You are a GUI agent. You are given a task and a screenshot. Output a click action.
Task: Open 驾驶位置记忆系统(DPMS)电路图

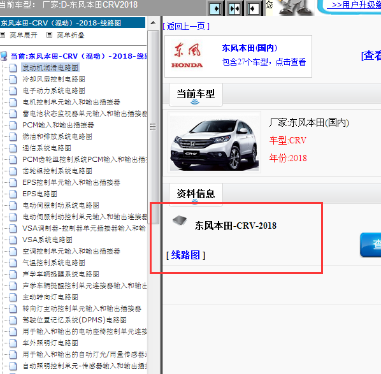tap(75, 320)
